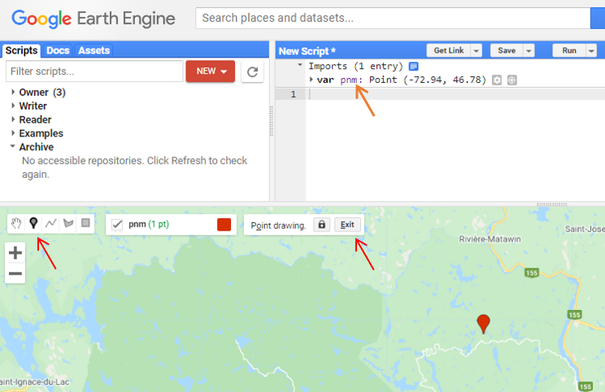The width and height of the screenshot is (605, 392).
Task: Switch to the Scripts tab
Action: [21, 50]
